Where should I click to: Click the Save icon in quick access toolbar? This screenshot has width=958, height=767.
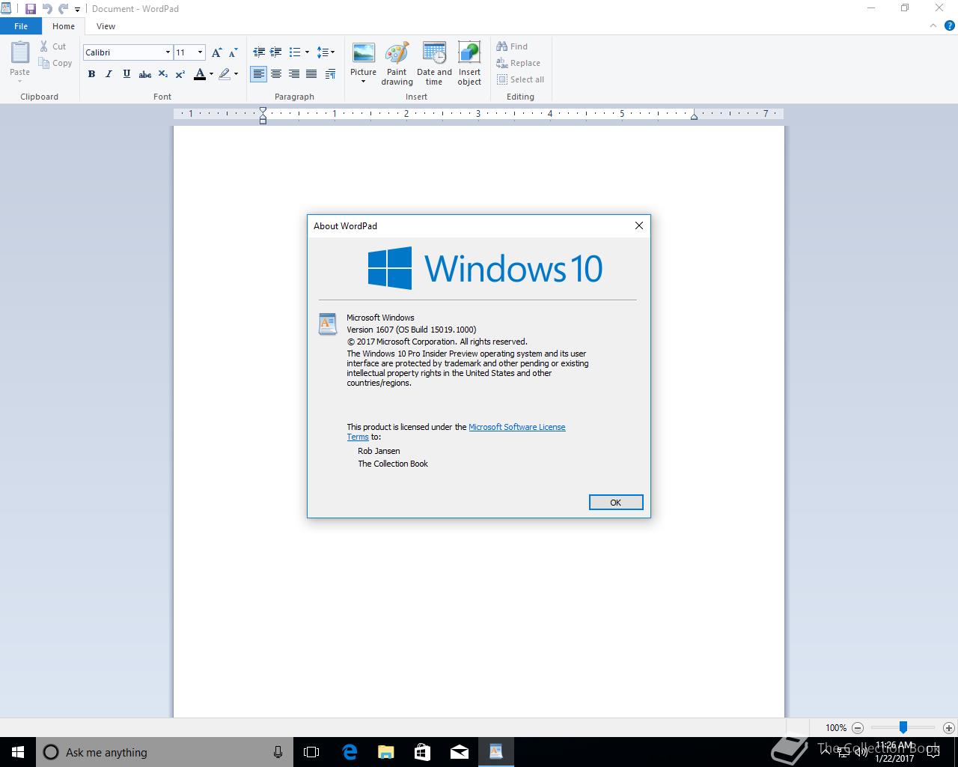[x=31, y=9]
